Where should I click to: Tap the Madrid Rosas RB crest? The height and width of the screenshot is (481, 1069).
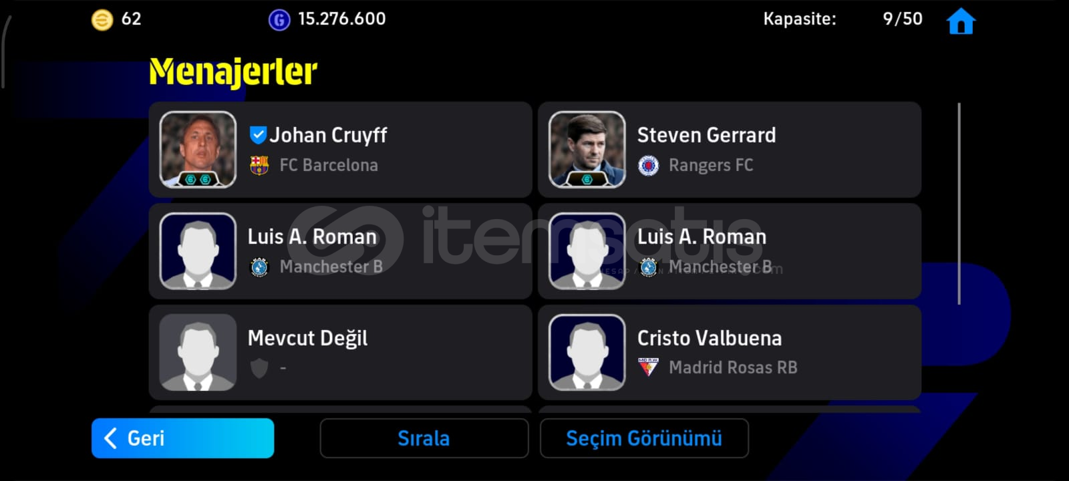[x=648, y=367]
